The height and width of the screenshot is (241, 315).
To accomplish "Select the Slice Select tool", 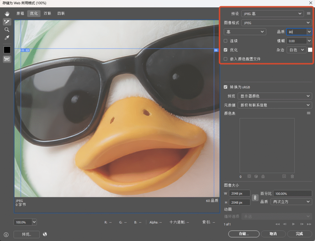I will (x=7, y=22).
